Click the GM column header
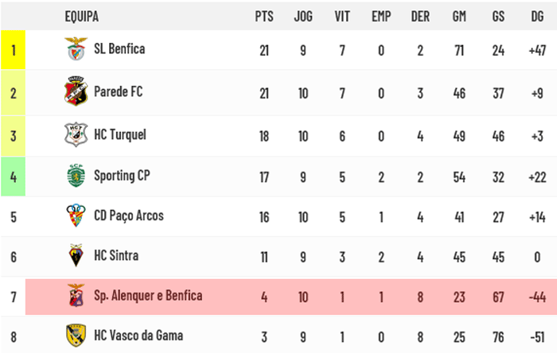 coord(459,17)
